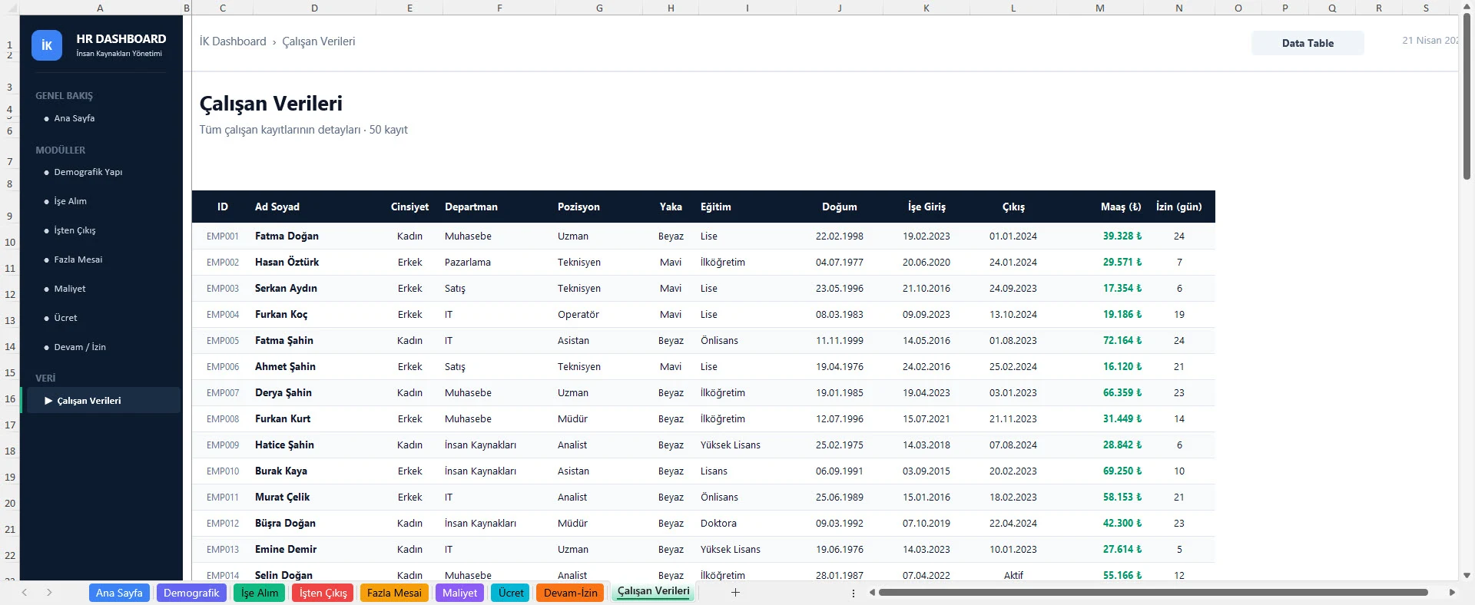Switch to the İşe Alım sheet tab
Image resolution: width=1475 pixels, height=605 pixels.
(260, 593)
